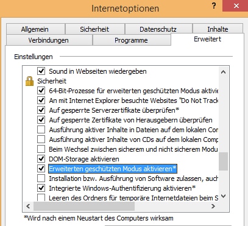Click the vertical scrollbar thumb

[223, 161]
